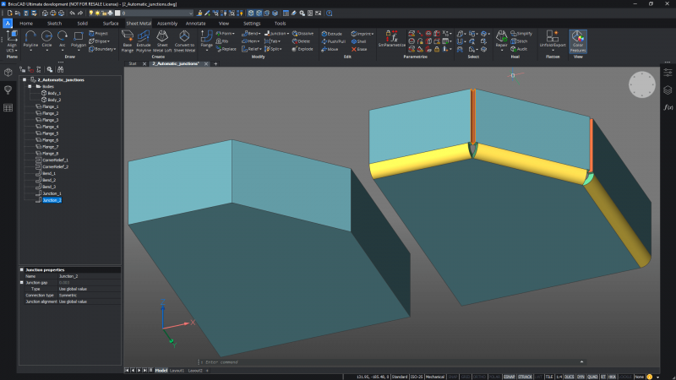Collapse the Bodies tree node
Screen dimensions: 676x380
click(30, 86)
